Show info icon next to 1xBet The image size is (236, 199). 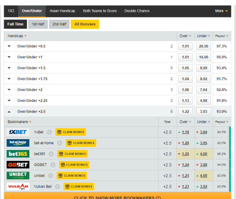click(49, 132)
